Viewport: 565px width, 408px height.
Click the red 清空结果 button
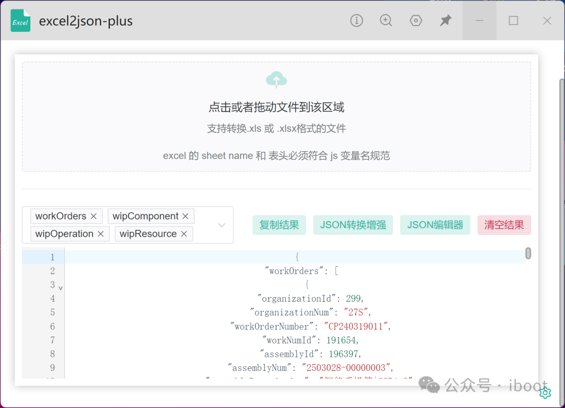pos(504,225)
